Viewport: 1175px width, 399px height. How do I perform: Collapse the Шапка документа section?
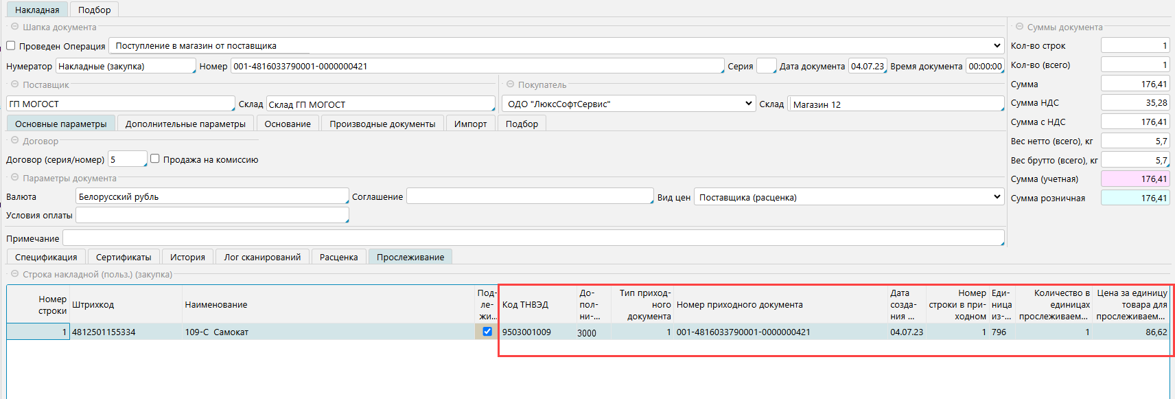(14, 27)
